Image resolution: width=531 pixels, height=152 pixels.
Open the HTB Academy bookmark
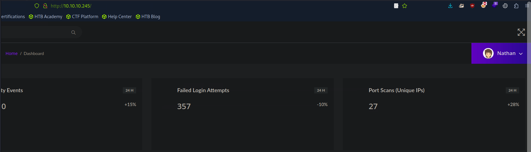tap(46, 17)
